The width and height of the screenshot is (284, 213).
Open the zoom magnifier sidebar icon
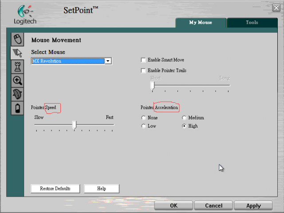[17, 81]
